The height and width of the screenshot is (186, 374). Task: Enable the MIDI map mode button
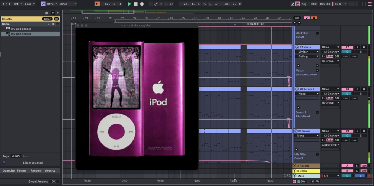pyautogui.click(x=314, y=4)
